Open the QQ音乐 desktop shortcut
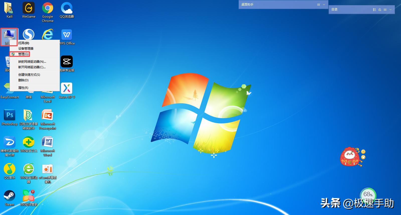This screenshot has height=215, width=401. 10,171
